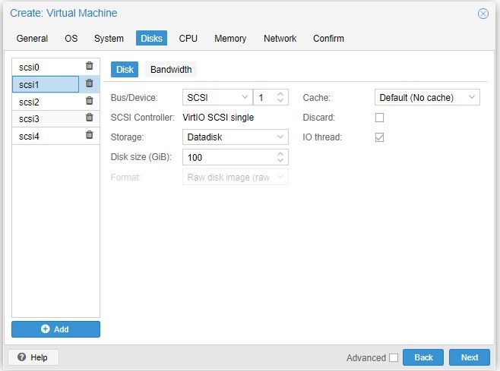This screenshot has height=371, width=500.
Task: Proceed with the Next button
Action: (x=469, y=357)
